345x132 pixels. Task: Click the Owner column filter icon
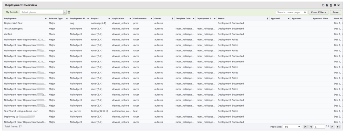tap(172, 19)
